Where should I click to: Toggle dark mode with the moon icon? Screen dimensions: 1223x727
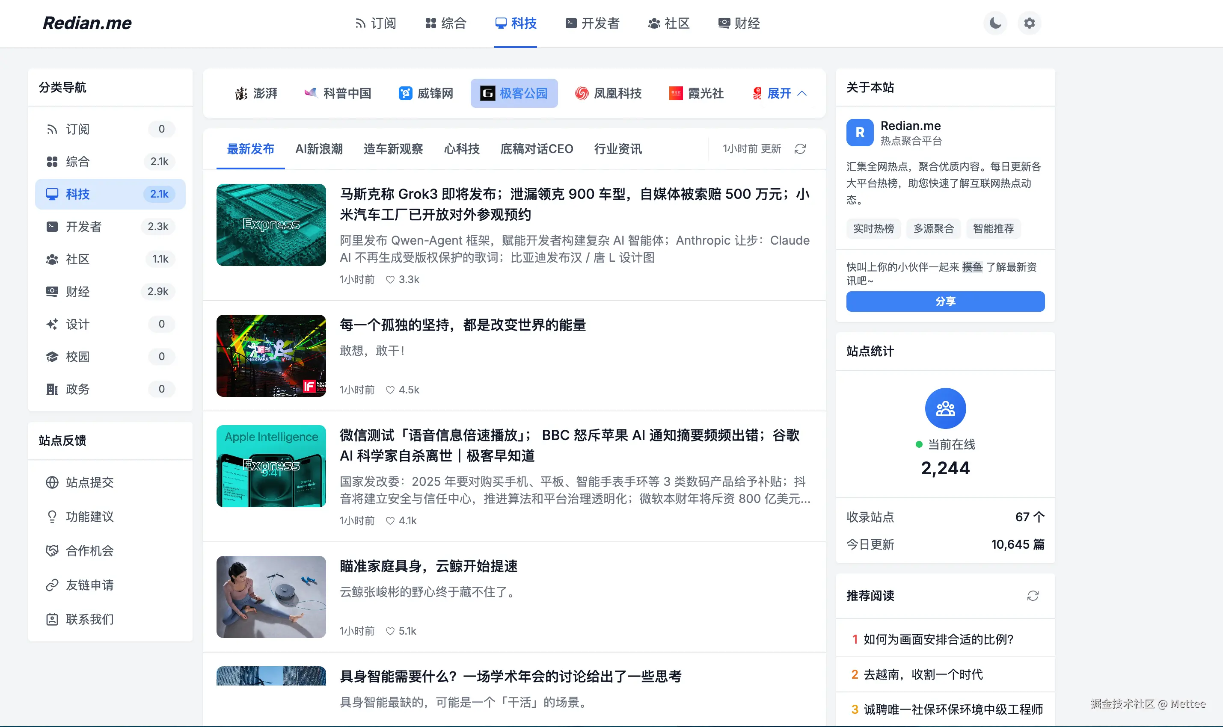(994, 23)
